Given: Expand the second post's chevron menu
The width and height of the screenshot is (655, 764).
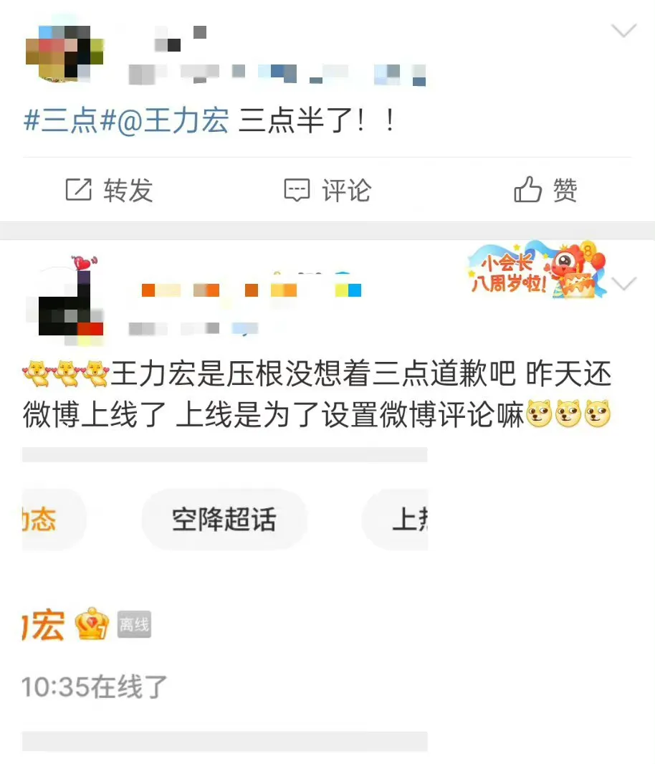Looking at the screenshot, I should click(x=624, y=284).
